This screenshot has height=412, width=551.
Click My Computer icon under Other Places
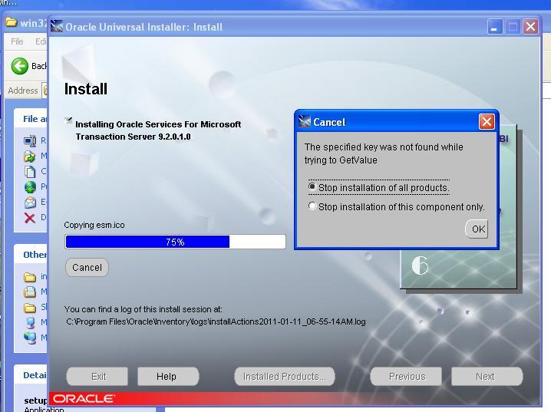coord(30,322)
